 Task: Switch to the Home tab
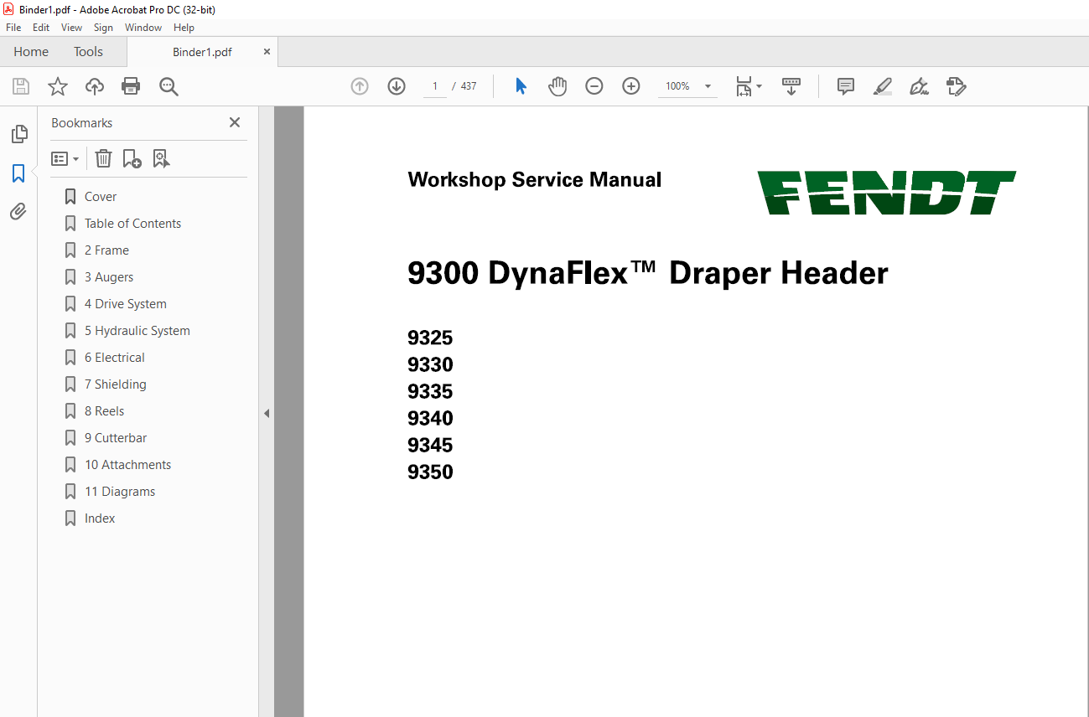point(31,52)
